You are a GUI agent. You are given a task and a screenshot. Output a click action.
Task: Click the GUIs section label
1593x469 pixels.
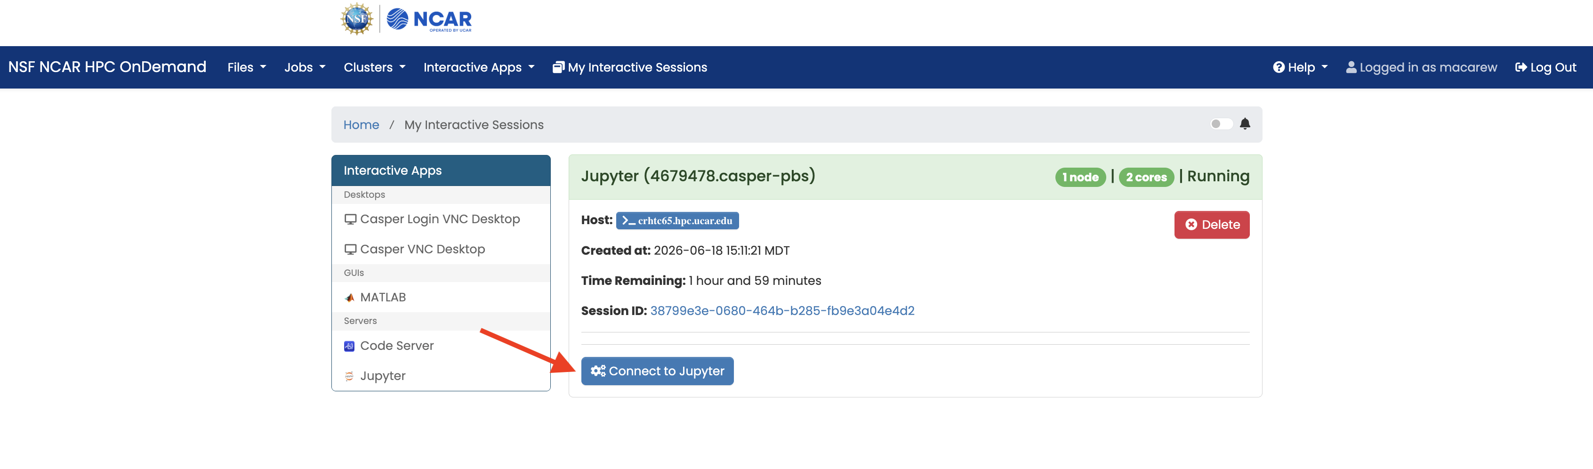click(x=354, y=273)
